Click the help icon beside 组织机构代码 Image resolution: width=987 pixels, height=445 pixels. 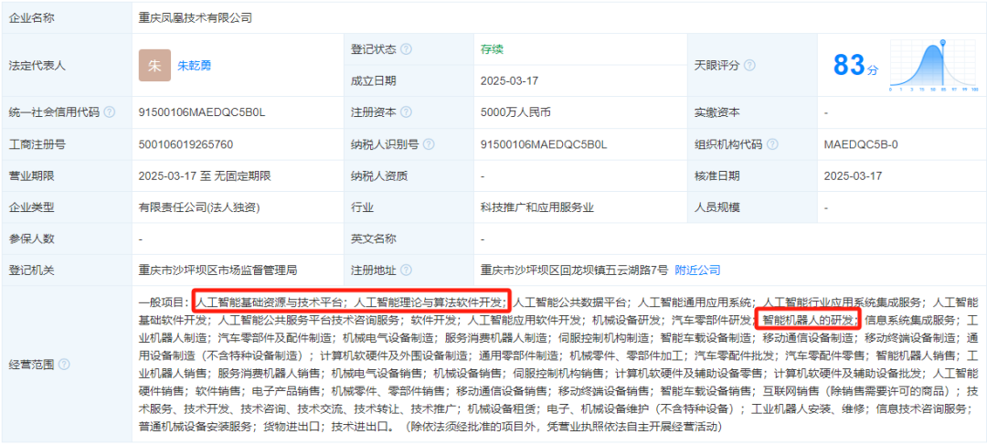[771, 144]
